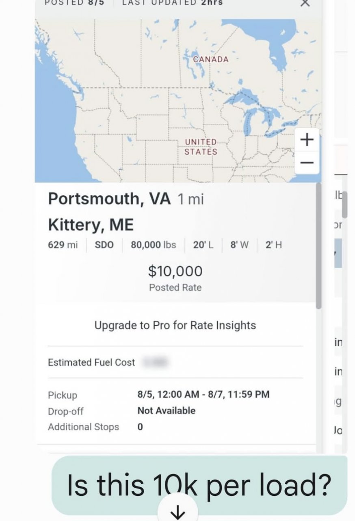Click the Upgrade to Pro for Rate Insights link
The image size is (355, 521).
tap(175, 326)
